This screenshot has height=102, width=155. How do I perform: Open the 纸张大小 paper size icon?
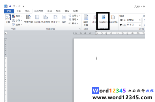click(x=55, y=17)
